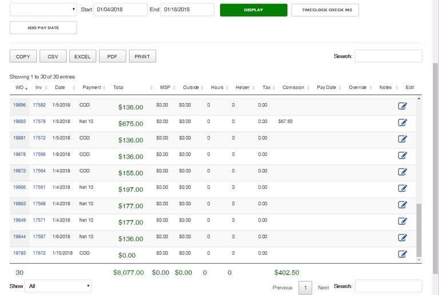Click edit pencil for WO 19878
This screenshot has width=439, height=295.
pyautogui.click(x=402, y=155)
